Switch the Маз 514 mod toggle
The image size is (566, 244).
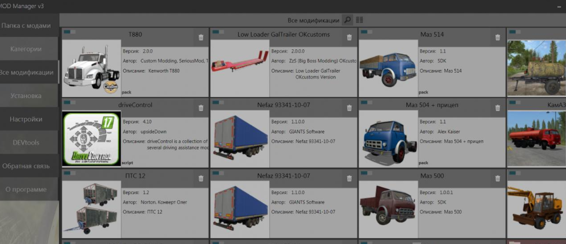click(x=366, y=32)
